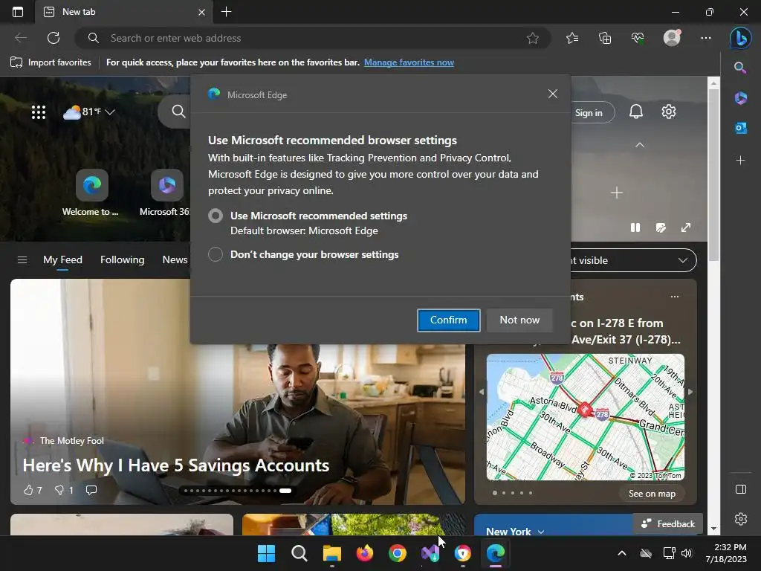Open comments on Savings Accounts article
The height and width of the screenshot is (571, 761).
91,490
